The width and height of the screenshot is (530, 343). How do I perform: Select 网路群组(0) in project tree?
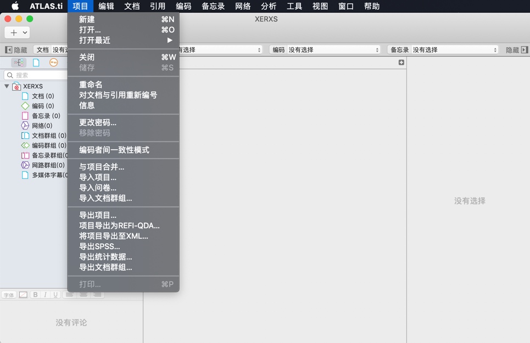[48, 165]
